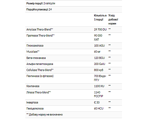Click the 200 GalU amount for Альфа-галактозидаза
This screenshot has width=148, height=119.
[99, 64]
